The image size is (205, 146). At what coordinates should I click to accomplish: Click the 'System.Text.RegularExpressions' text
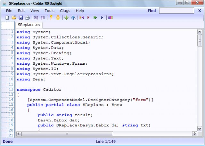72,74
